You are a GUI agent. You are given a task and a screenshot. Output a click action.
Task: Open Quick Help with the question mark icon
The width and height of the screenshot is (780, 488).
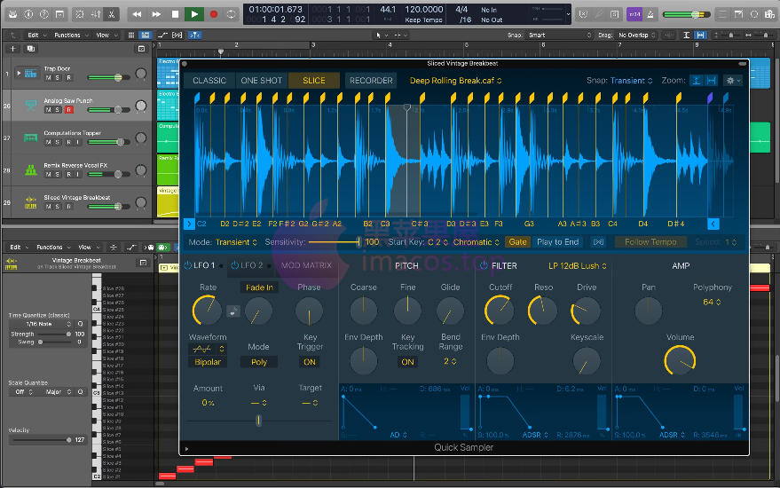tap(43, 14)
